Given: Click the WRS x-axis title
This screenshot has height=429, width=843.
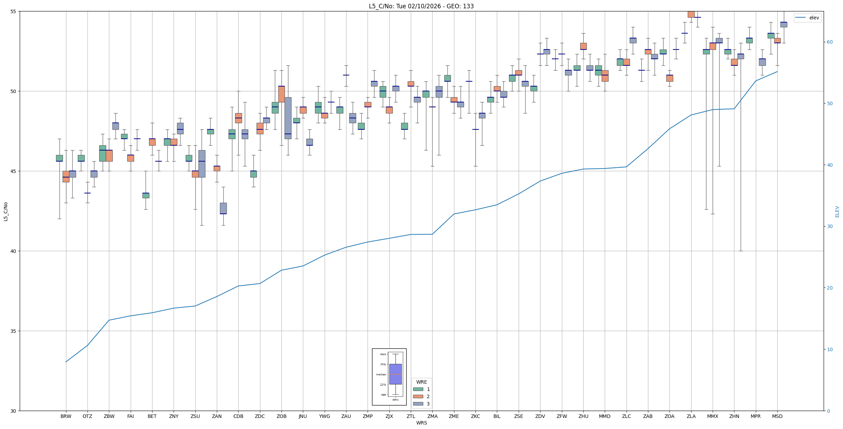Looking at the screenshot, I should coord(421,423).
